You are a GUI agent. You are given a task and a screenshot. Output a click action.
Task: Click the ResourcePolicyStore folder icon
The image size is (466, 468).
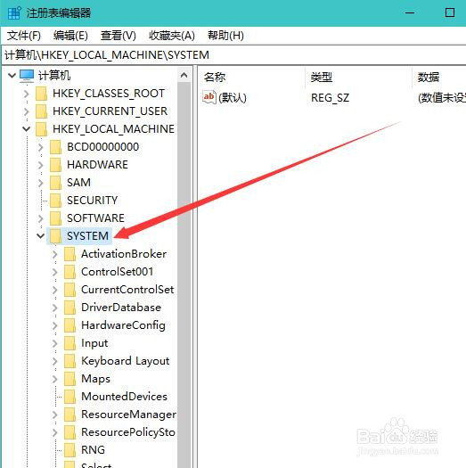pyautogui.click(x=70, y=432)
